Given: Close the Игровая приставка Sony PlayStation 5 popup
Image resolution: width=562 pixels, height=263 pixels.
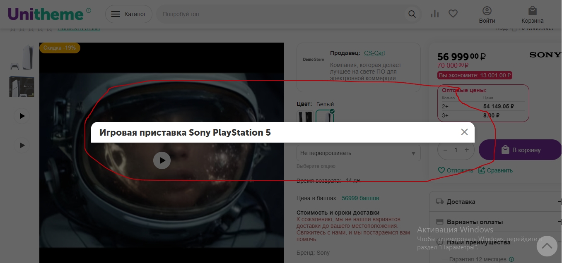Looking at the screenshot, I should [x=464, y=132].
